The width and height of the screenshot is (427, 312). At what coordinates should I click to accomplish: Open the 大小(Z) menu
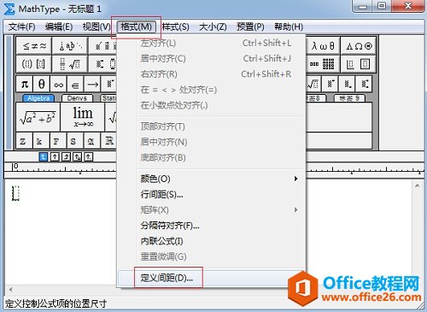pos(213,26)
